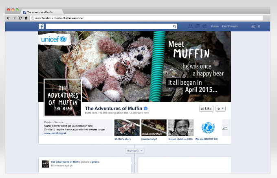
Task: Expand more page tabs dropdown showing 2
Action: tap(225, 128)
